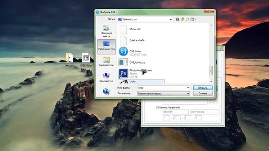Select Рабочий стол in places sidebar
This screenshot has width=269, height=151.
(106, 47)
